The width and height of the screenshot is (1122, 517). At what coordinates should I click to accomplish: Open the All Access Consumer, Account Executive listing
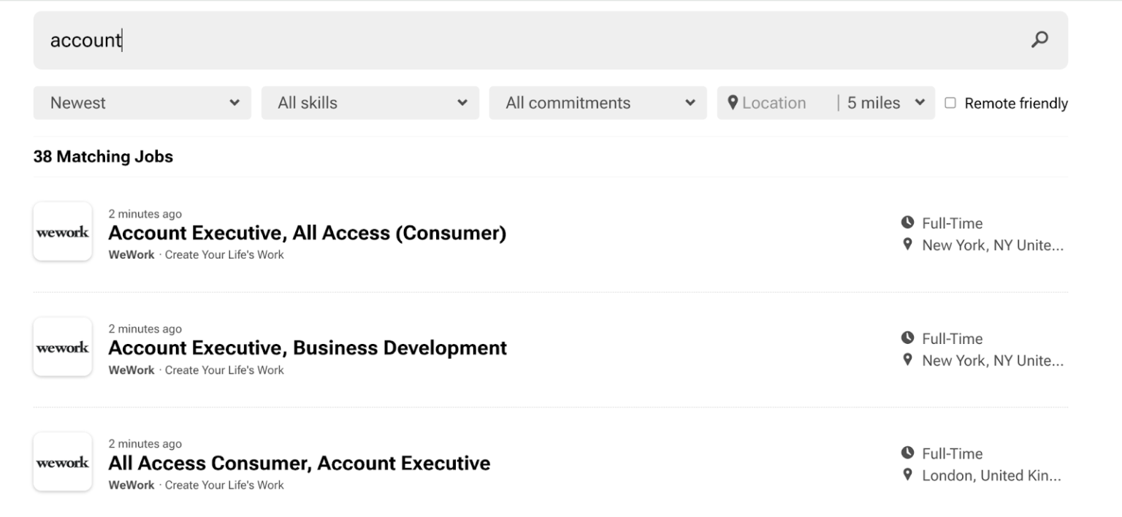point(299,463)
